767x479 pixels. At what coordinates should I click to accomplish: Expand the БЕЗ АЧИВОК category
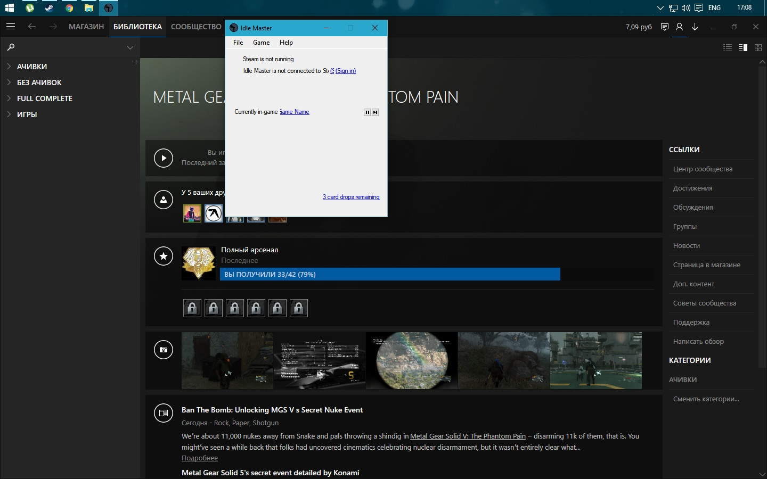pyautogui.click(x=9, y=82)
